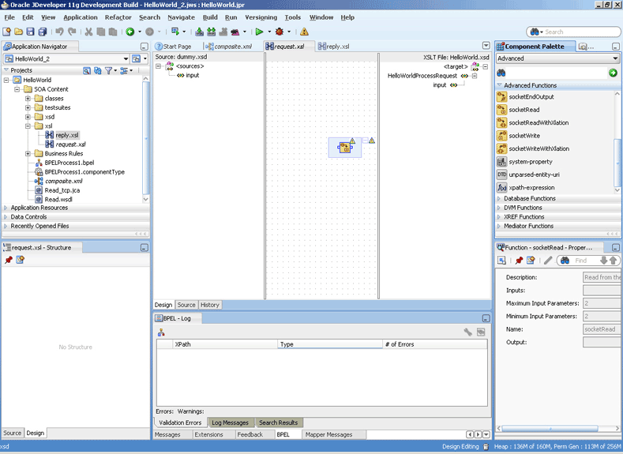This screenshot has height=454, width=623.
Task: Click the green go arrow beside palette search
Action: point(613,73)
